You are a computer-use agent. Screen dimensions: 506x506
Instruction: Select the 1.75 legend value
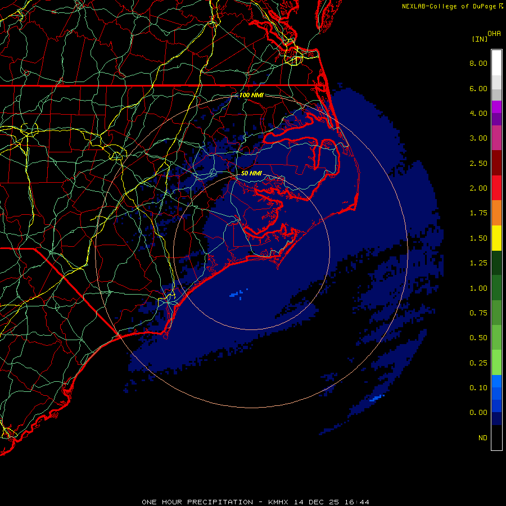[x=478, y=213]
